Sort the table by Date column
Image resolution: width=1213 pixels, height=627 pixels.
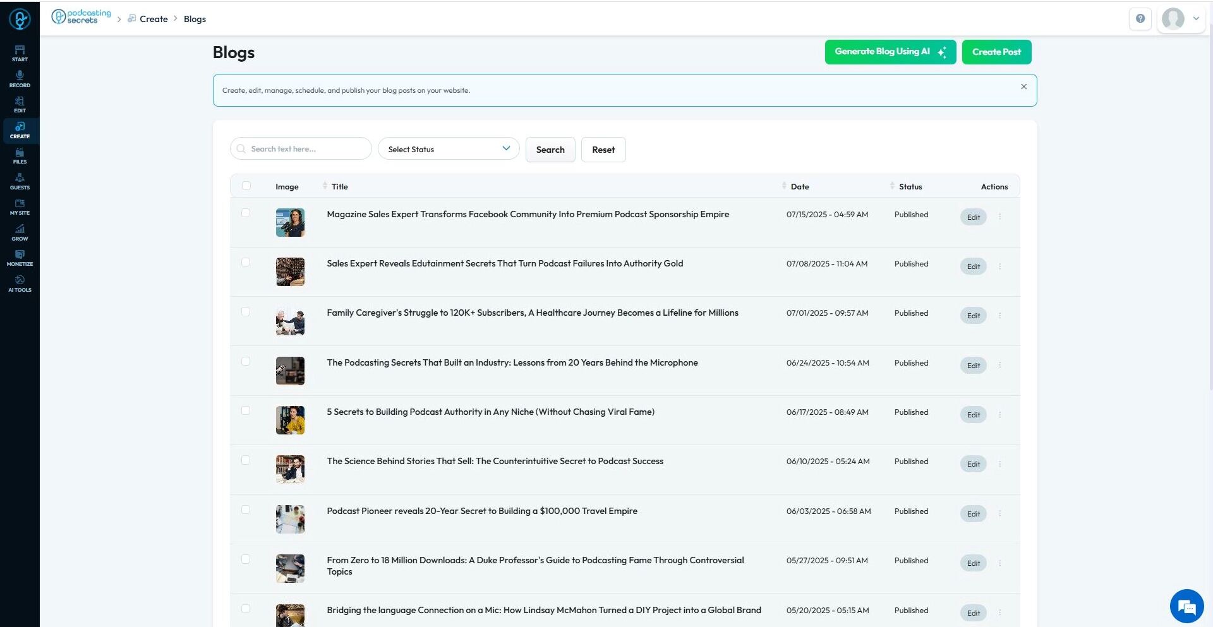click(x=799, y=186)
